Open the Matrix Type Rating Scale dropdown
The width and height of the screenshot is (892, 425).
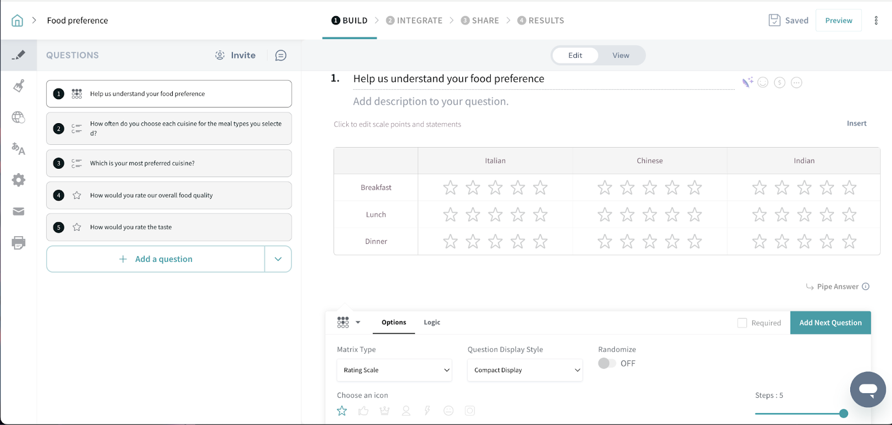pos(394,370)
